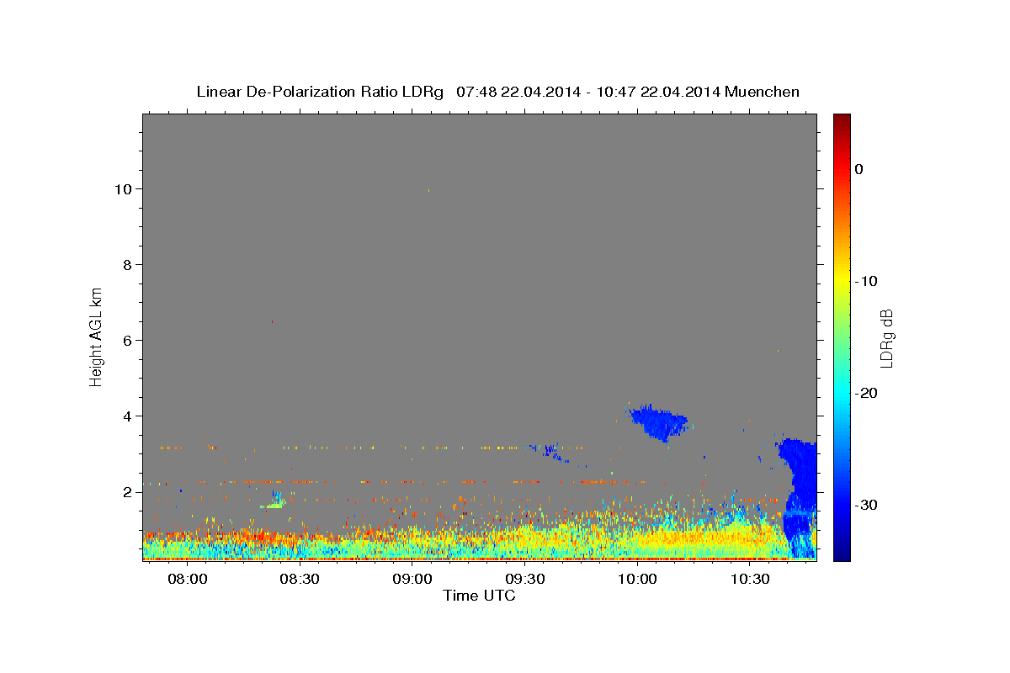
Task: Click the 08:30 time tick label
Action: (300, 580)
